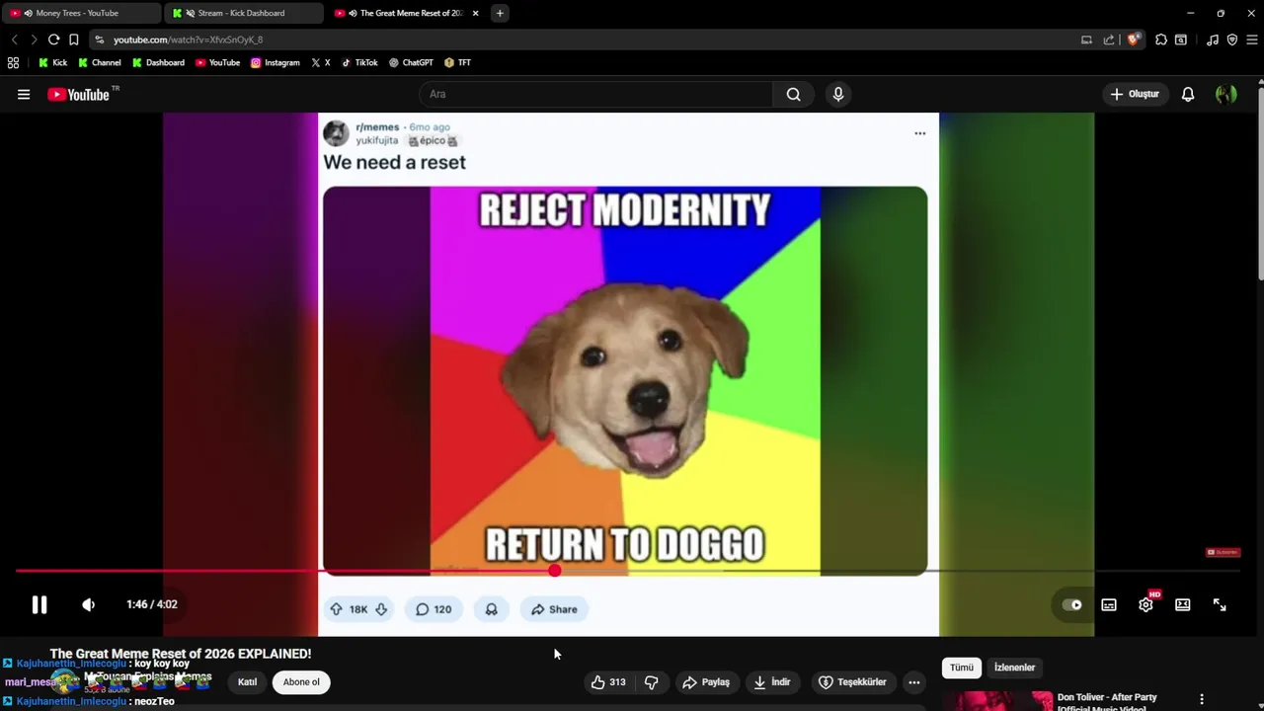Image resolution: width=1264 pixels, height=711 pixels.
Task: Click the install/cast screen icon in address bar
Action: [x=1086, y=39]
